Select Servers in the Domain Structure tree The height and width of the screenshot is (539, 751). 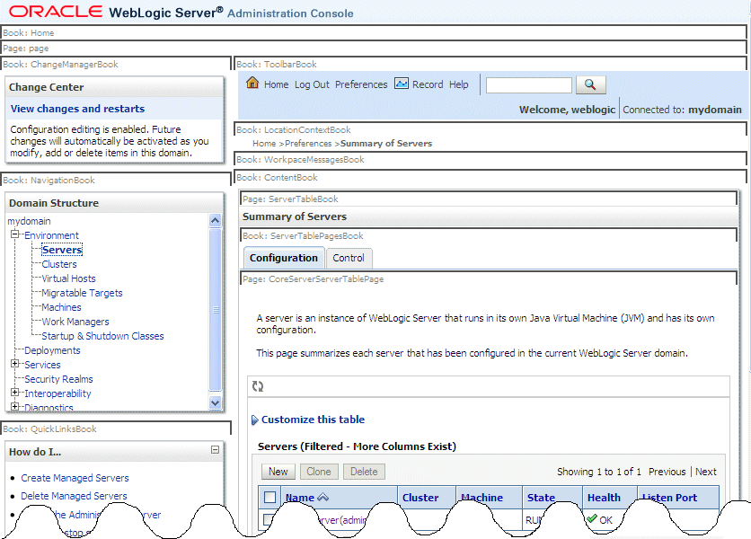62,250
